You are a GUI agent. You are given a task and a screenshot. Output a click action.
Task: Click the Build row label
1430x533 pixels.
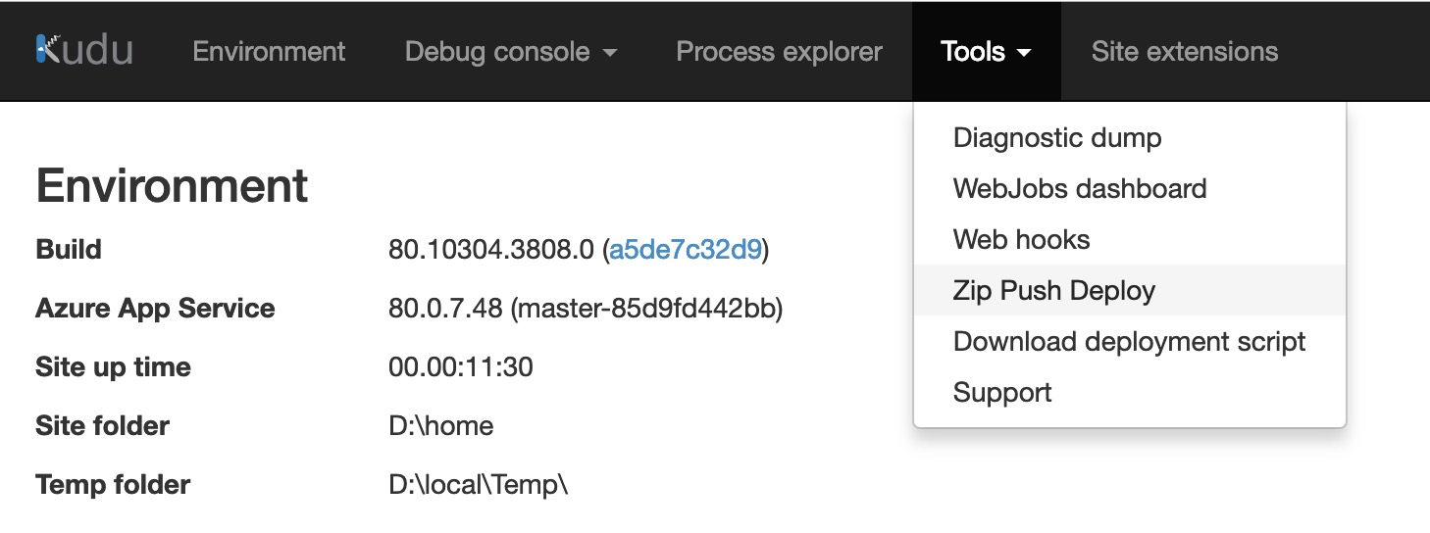(x=69, y=250)
